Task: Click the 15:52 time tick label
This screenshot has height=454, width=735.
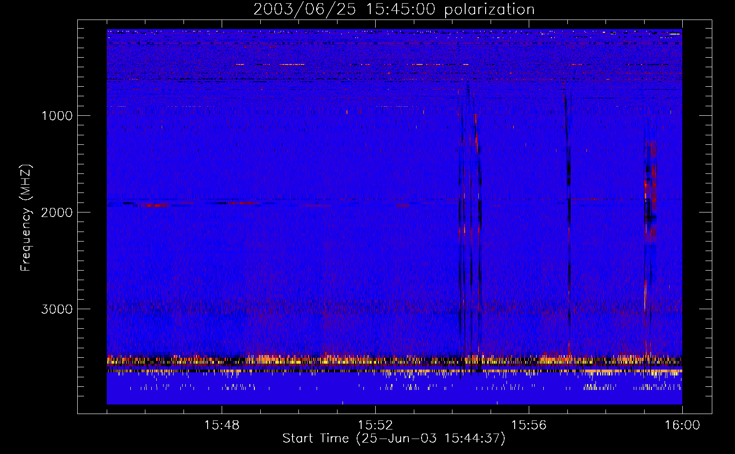Action: pos(375,425)
